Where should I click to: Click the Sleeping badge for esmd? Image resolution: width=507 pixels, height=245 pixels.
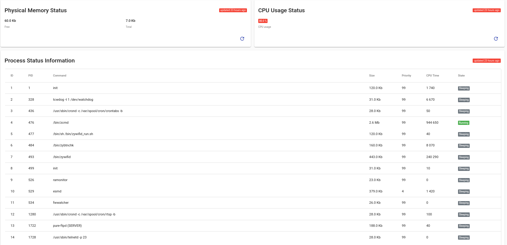(x=464, y=192)
